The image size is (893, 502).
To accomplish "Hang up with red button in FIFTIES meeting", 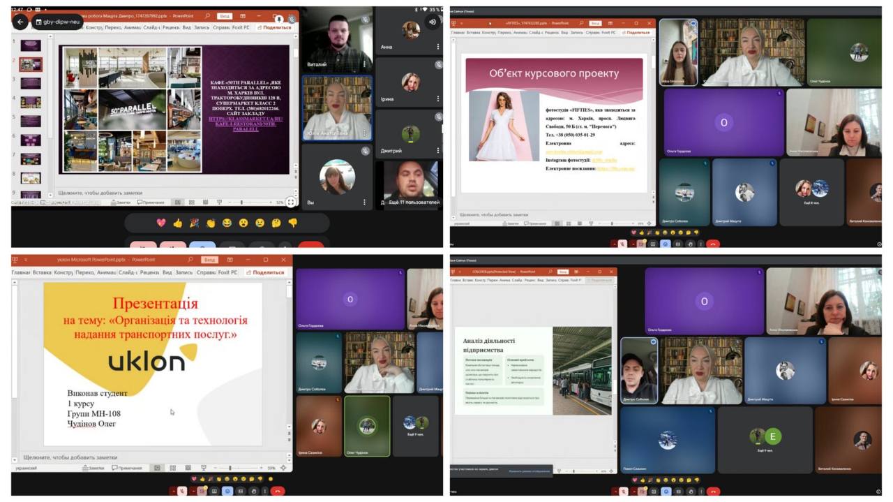I will 712,244.
